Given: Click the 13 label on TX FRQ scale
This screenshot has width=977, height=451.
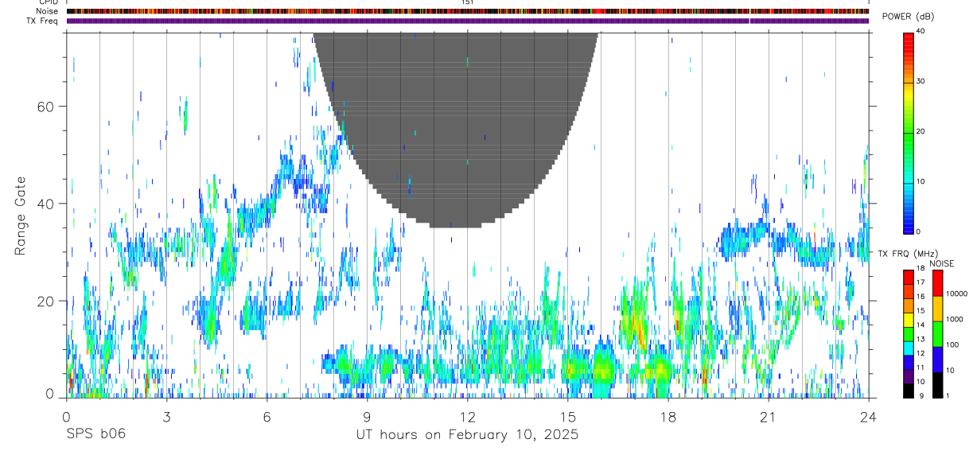Looking at the screenshot, I should pyautogui.click(x=921, y=339).
